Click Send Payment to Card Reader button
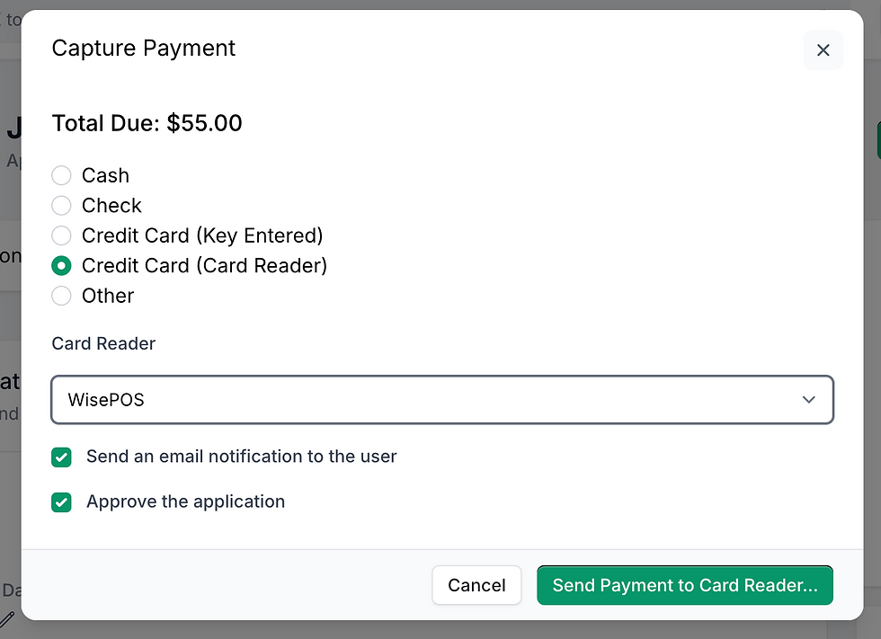 (685, 585)
